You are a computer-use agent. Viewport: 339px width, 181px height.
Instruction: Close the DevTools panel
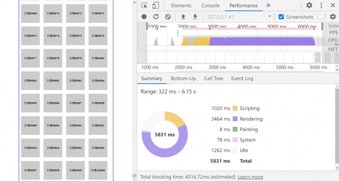click(333, 5)
